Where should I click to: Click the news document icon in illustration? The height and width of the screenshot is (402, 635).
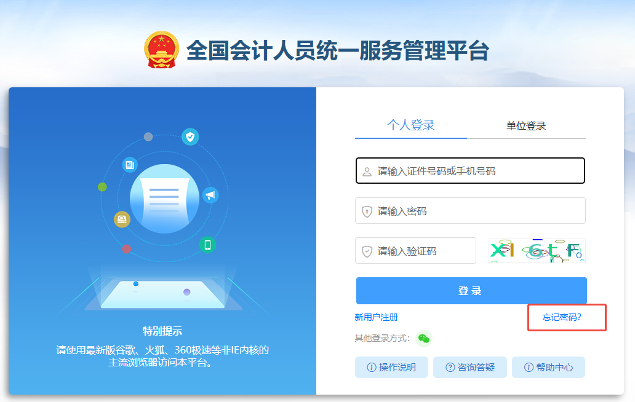point(130,165)
